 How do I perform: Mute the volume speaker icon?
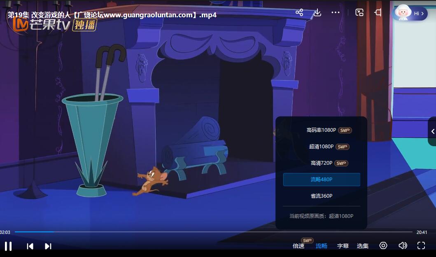(403, 245)
